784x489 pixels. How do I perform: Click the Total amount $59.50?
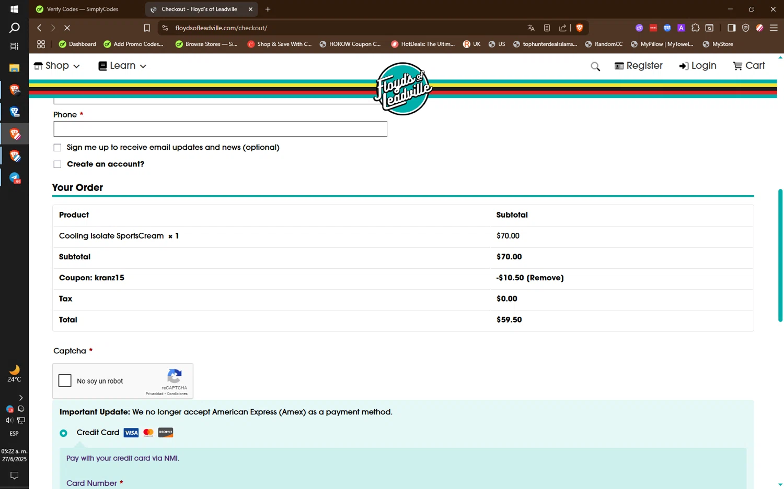point(509,320)
